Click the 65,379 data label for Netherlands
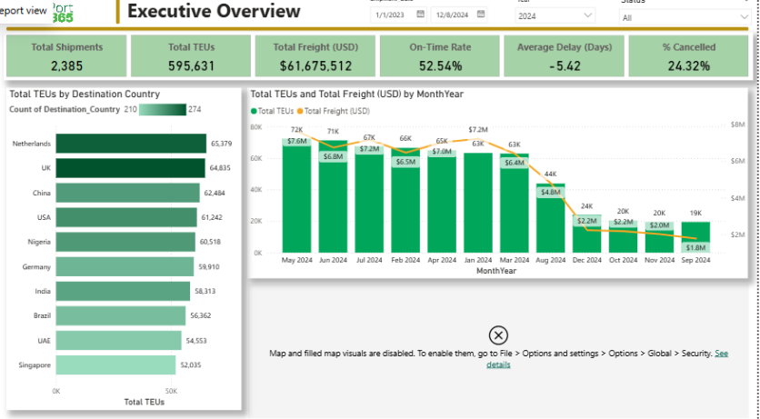 222,144
